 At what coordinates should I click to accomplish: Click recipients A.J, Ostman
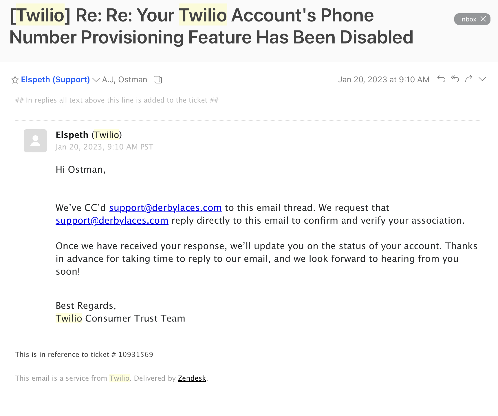click(x=124, y=80)
